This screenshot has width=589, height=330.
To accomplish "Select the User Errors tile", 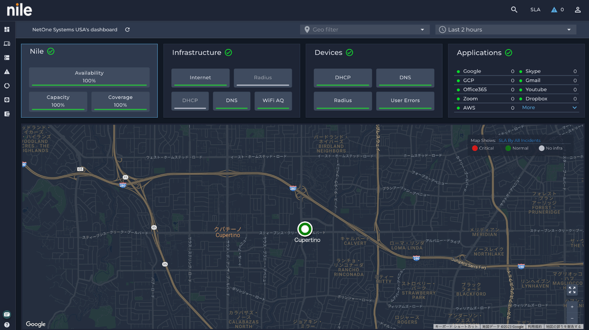I will tap(405, 101).
